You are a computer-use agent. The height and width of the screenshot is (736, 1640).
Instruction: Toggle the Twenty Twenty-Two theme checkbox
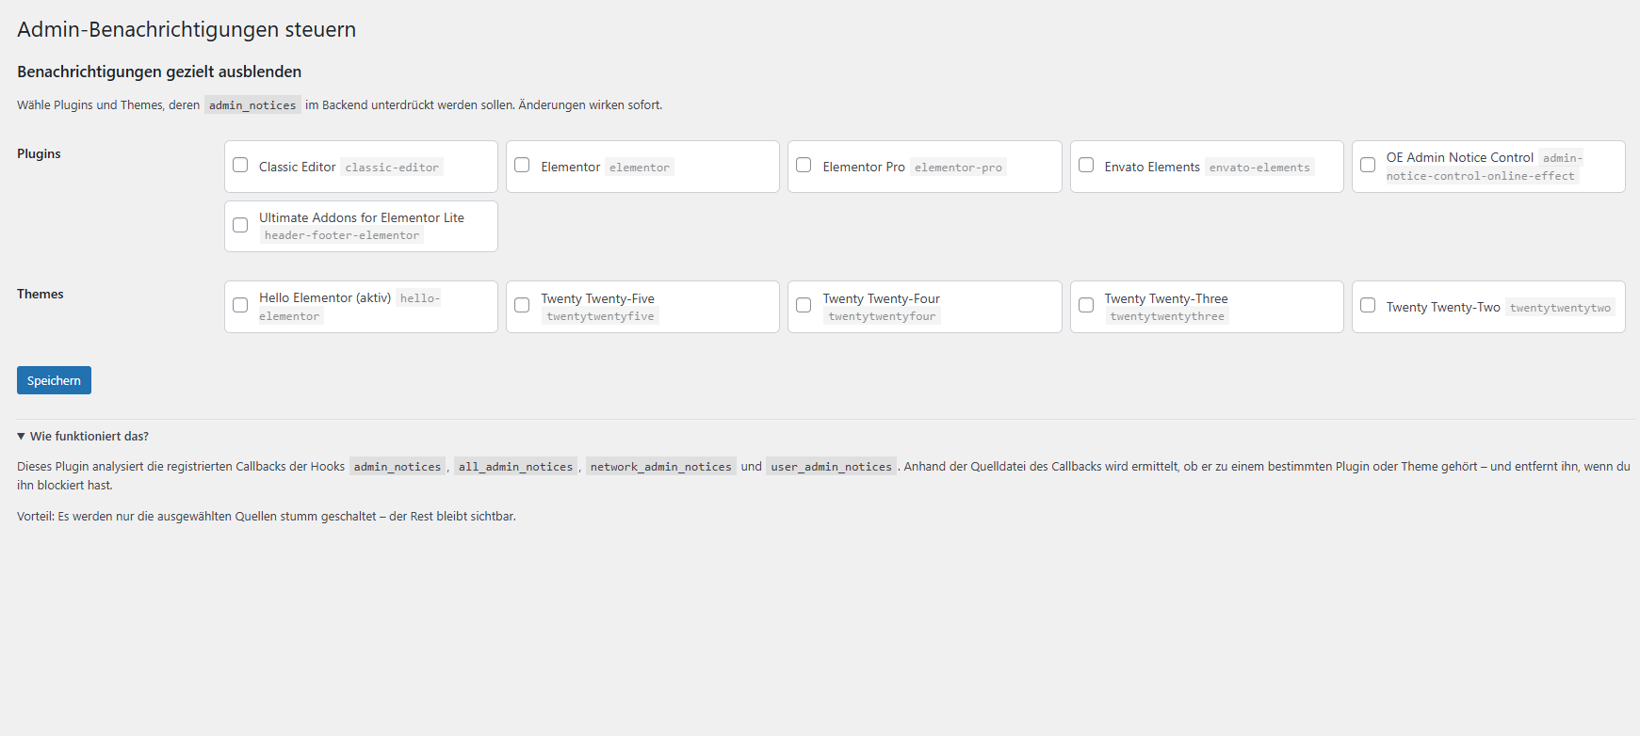[x=1368, y=306]
